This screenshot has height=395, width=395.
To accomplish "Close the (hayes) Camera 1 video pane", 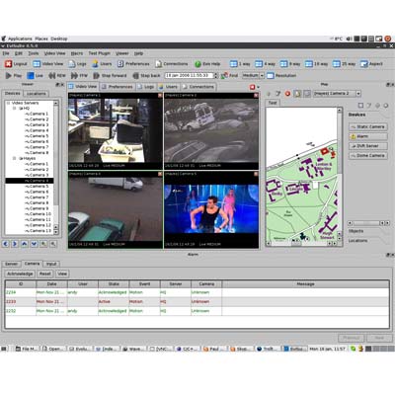I will pyautogui.click(x=160, y=95).
